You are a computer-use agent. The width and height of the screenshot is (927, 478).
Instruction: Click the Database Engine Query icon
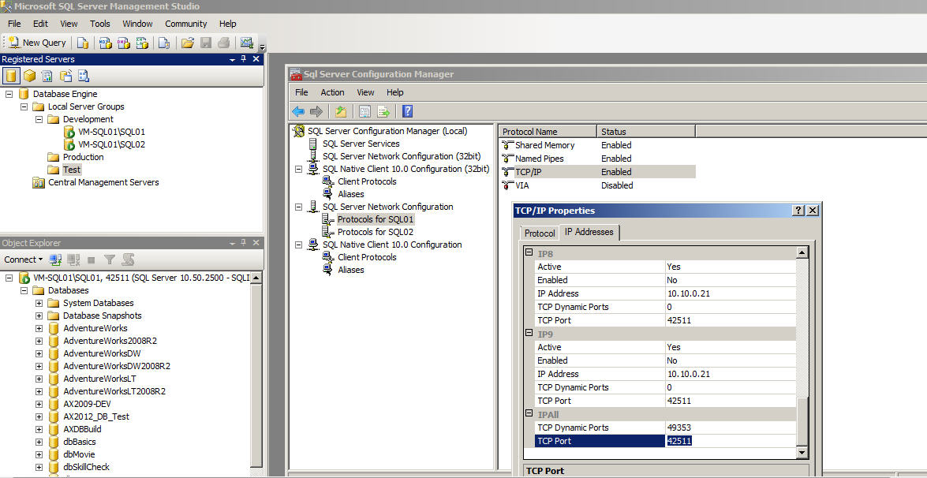coord(83,43)
